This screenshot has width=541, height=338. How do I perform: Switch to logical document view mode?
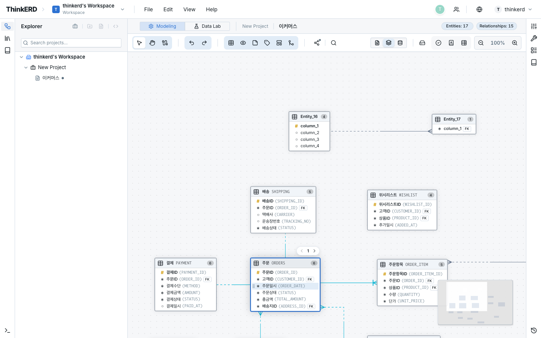[x=377, y=43]
